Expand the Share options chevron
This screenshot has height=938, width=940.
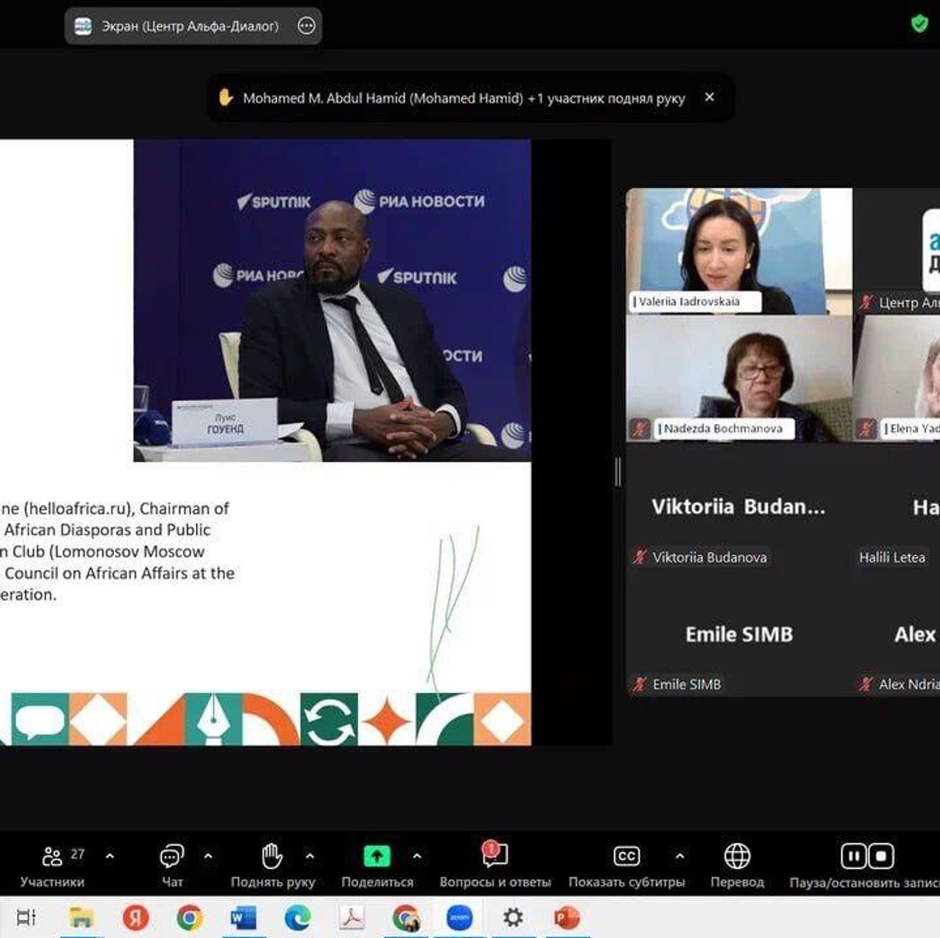coord(417,856)
